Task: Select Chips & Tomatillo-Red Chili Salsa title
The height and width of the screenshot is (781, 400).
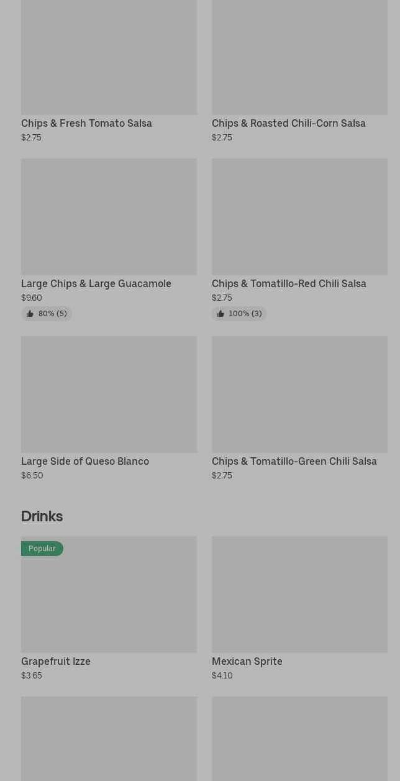Action: pyautogui.click(x=289, y=283)
